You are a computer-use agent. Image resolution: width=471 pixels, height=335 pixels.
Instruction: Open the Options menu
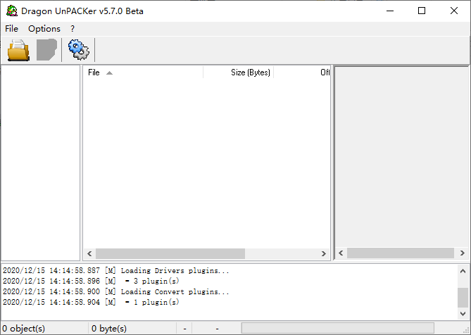pos(44,29)
